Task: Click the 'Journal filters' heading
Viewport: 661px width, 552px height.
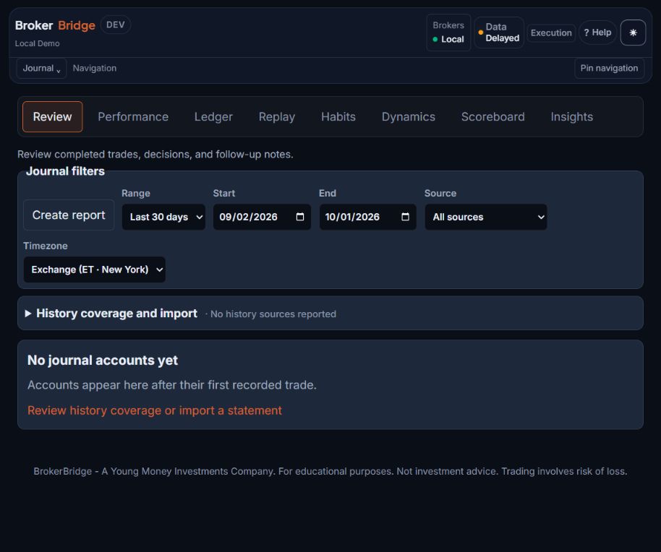Action: pyautogui.click(x=65, y=171)
